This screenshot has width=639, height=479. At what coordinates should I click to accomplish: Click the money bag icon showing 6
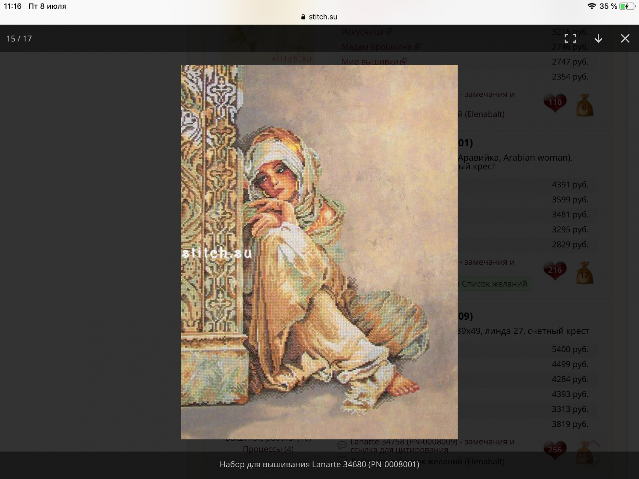point(584,105)
